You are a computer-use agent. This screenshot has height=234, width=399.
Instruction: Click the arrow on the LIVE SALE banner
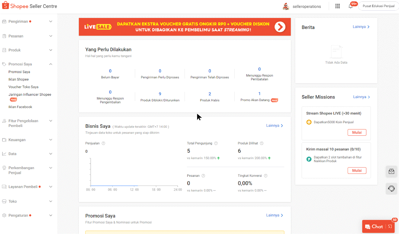[x=280, y=27]
